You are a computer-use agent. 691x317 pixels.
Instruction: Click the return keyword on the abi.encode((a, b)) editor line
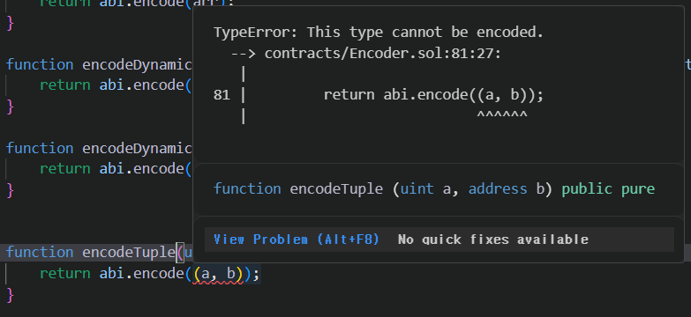point(65,274)
